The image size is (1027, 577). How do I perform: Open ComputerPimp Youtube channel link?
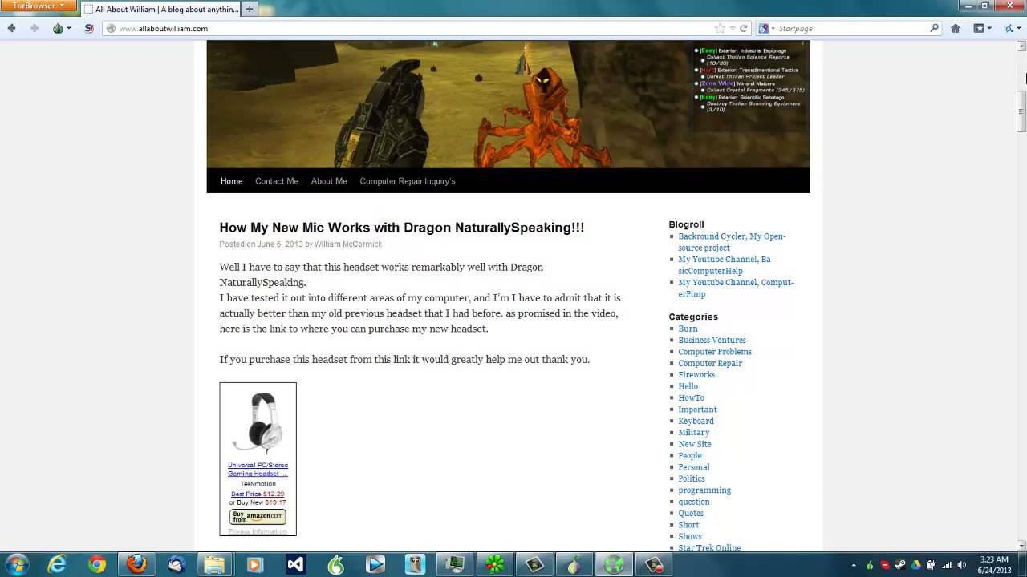(x=736, y=288)
